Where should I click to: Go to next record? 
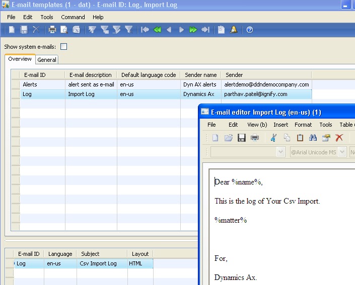coord(181,30)
